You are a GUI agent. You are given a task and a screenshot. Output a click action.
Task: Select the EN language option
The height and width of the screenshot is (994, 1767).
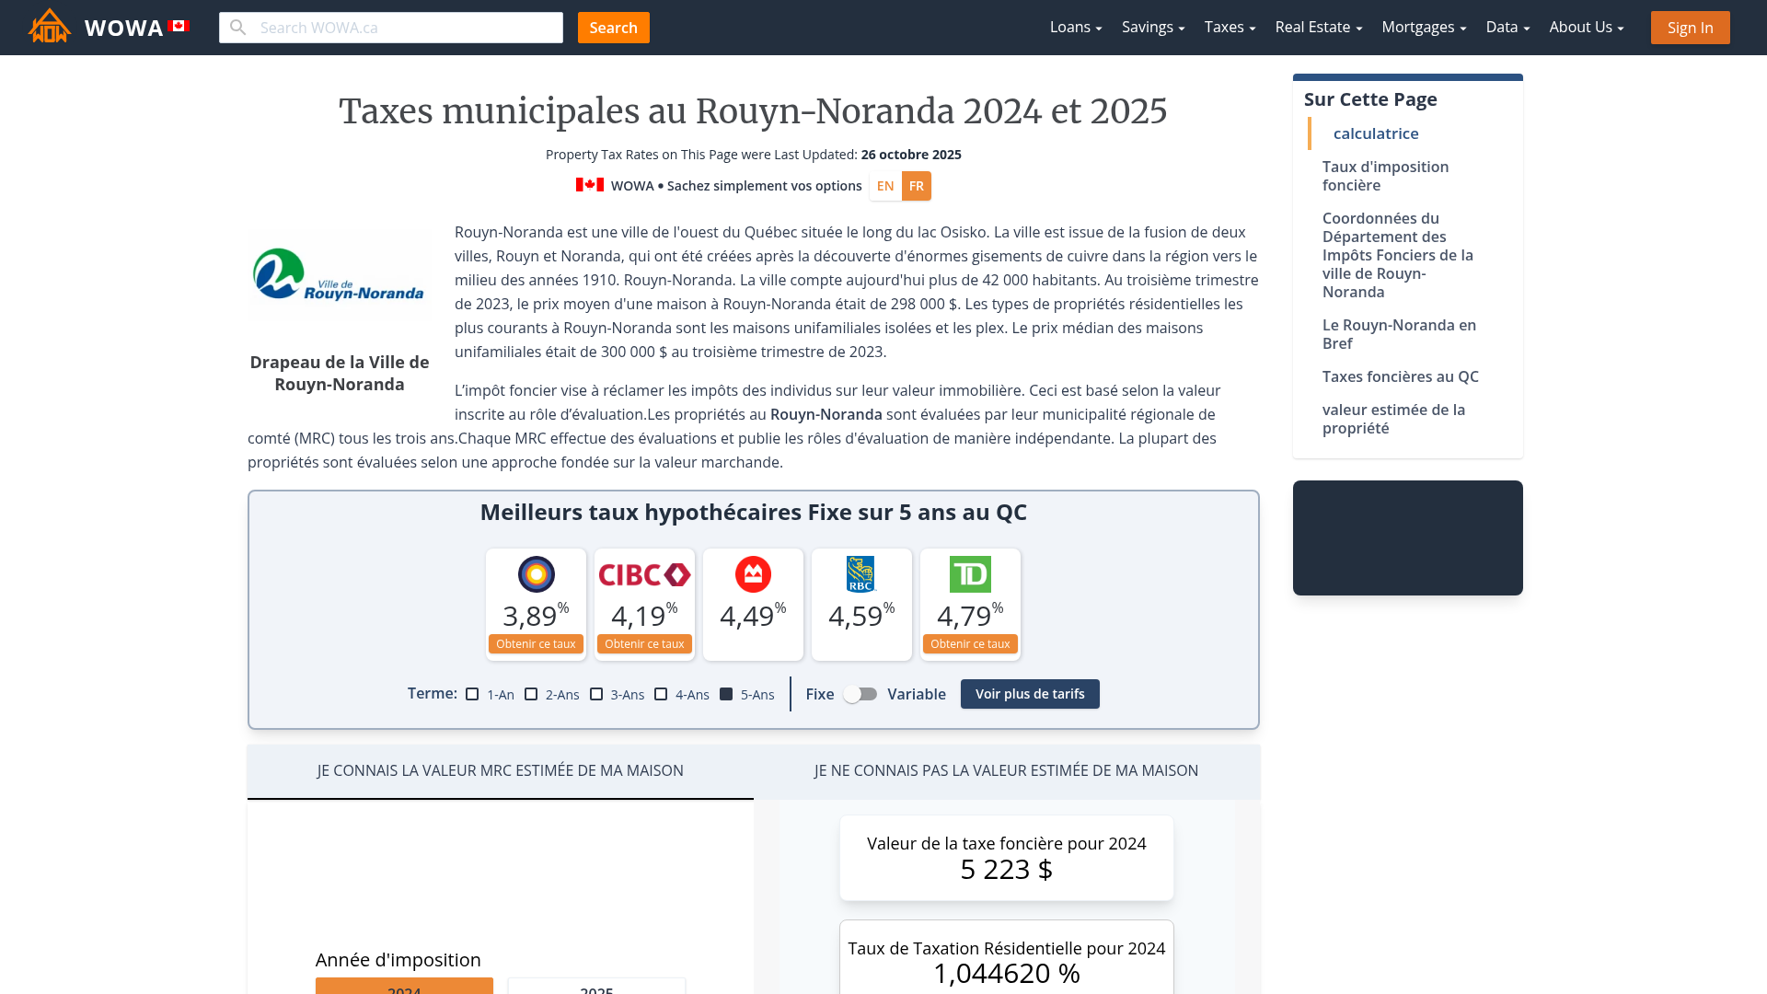pos(885,186)
